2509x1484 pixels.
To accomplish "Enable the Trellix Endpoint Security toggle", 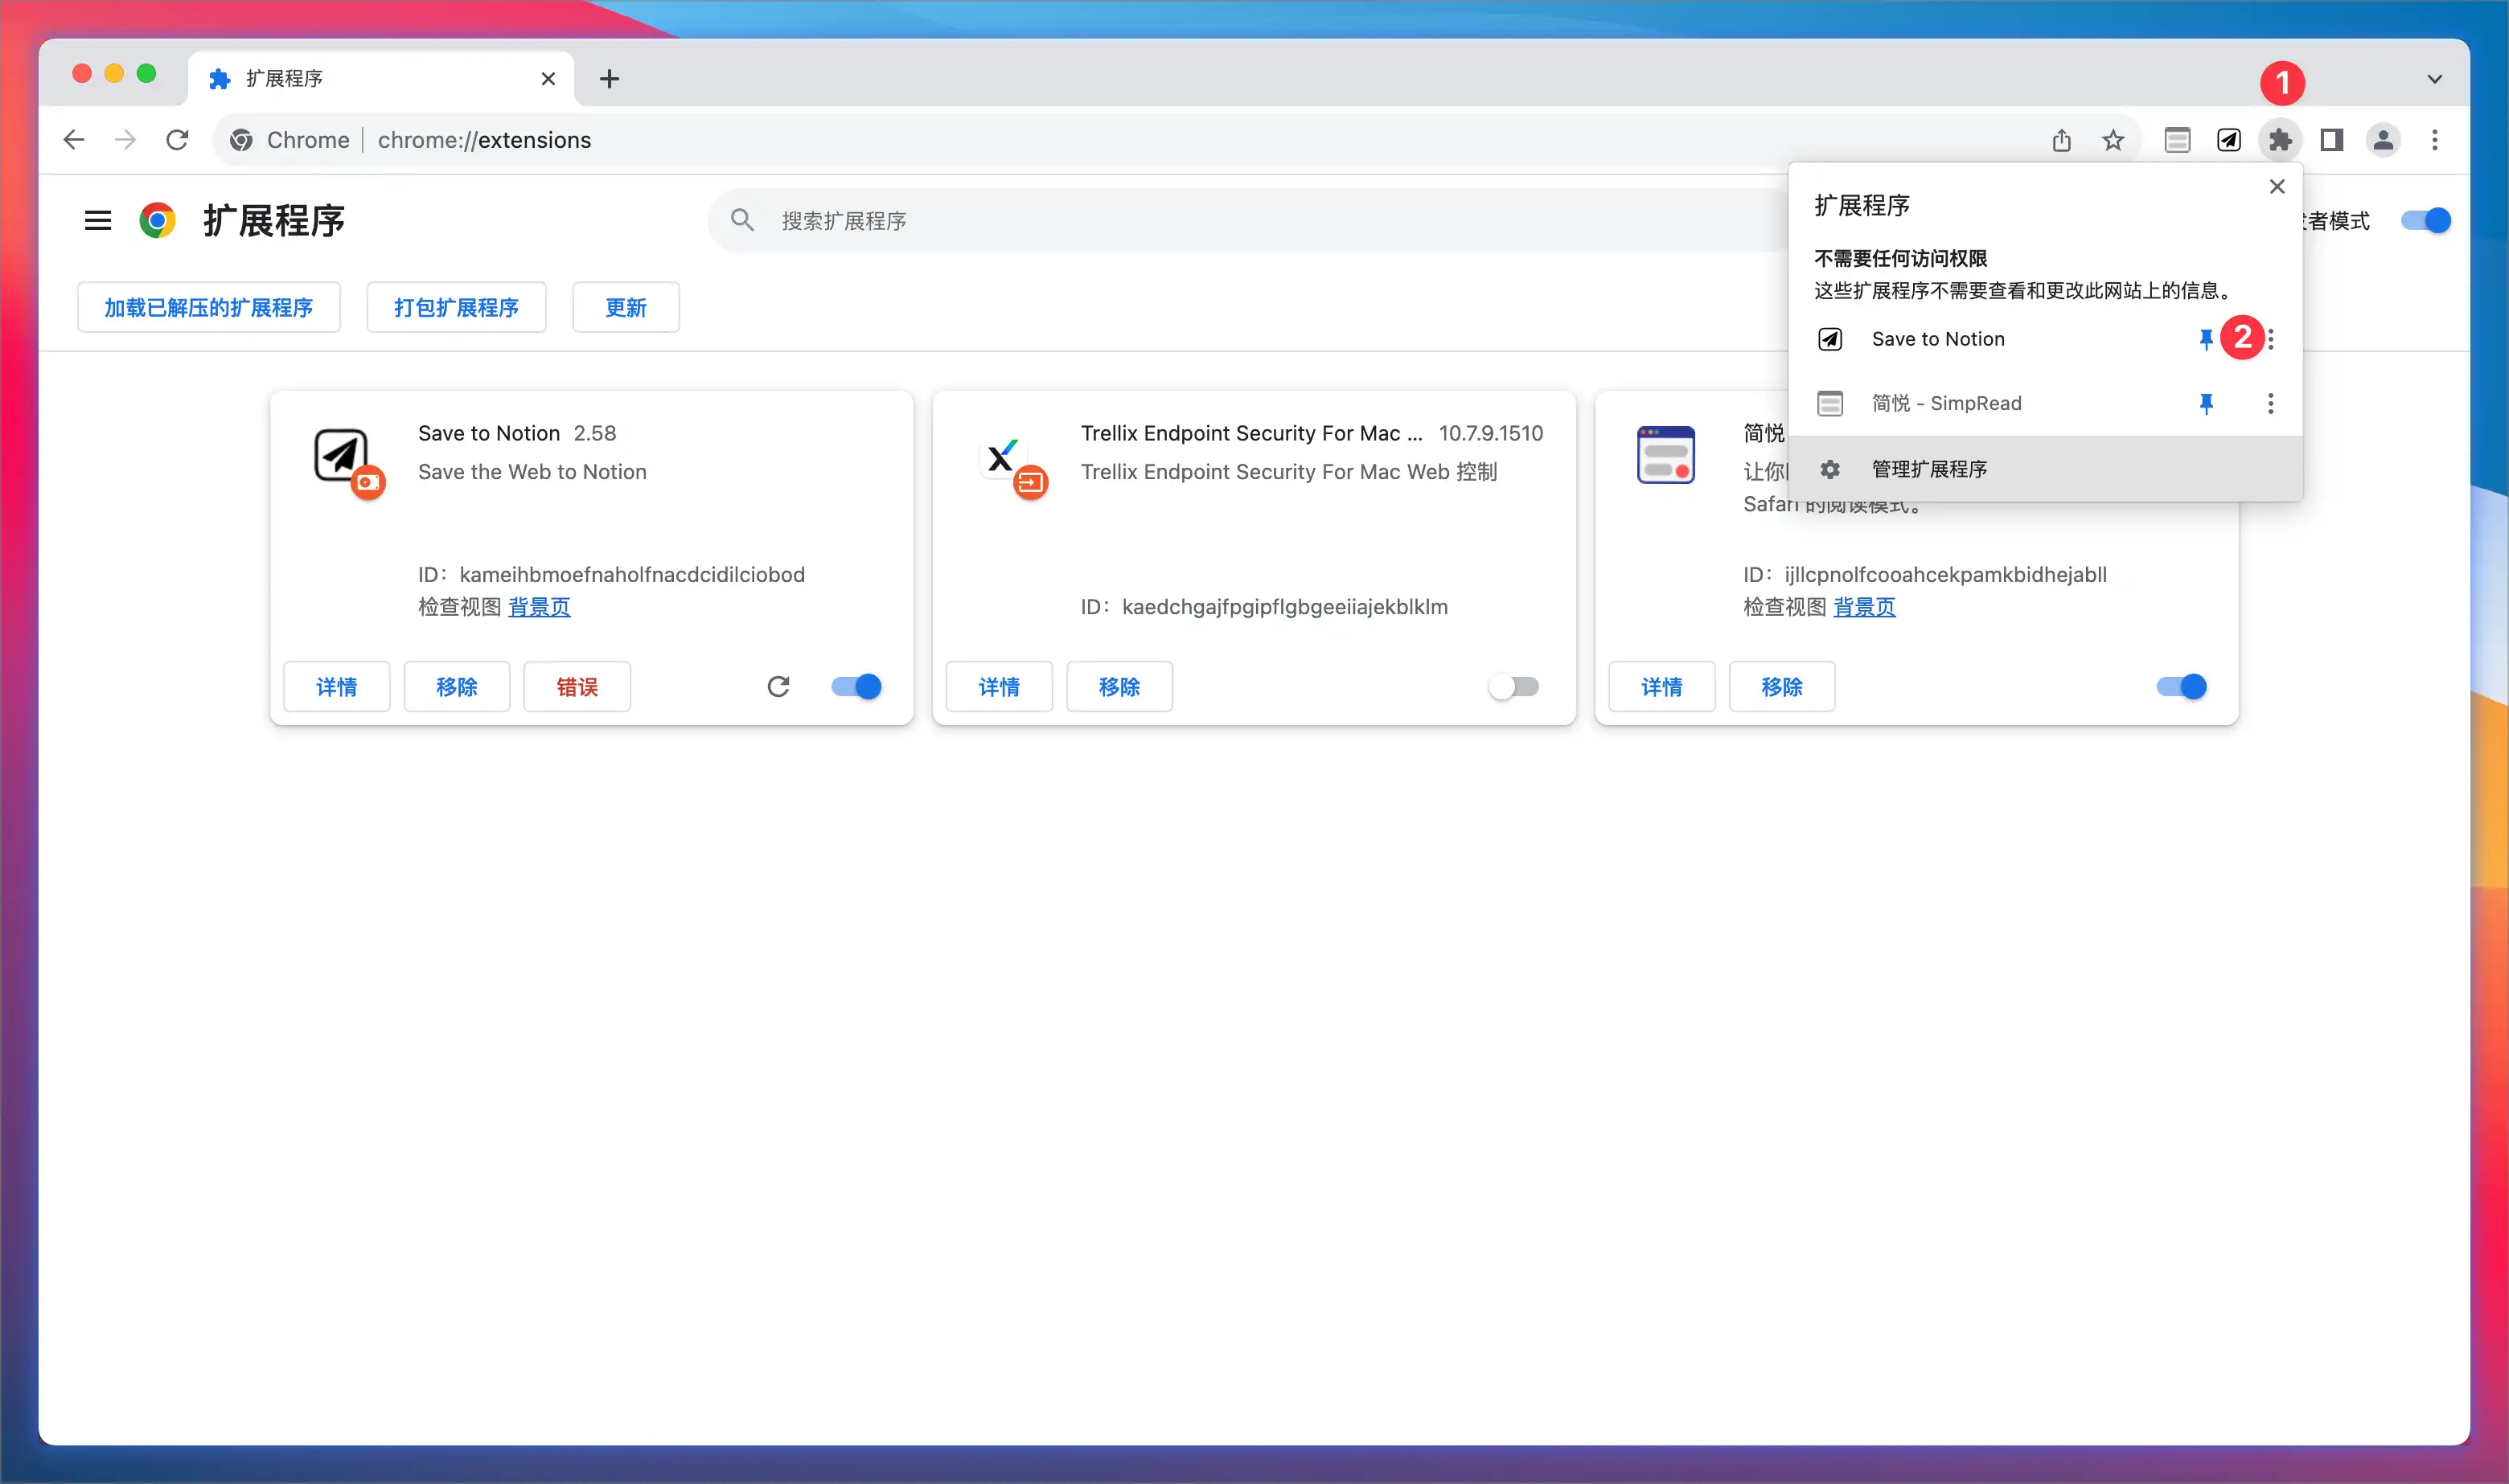I will tap(1513, 687).
